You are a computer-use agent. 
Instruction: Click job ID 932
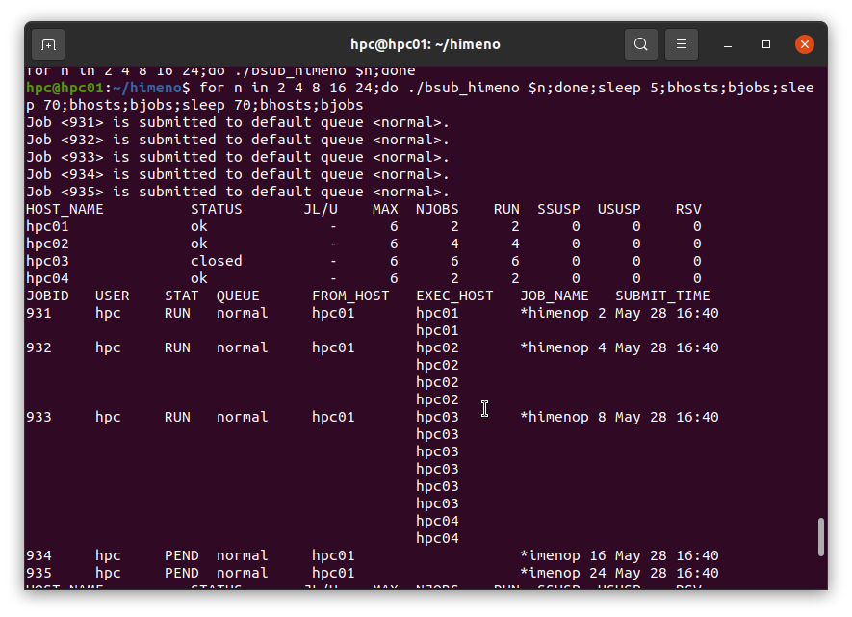(x=39, y=348)
